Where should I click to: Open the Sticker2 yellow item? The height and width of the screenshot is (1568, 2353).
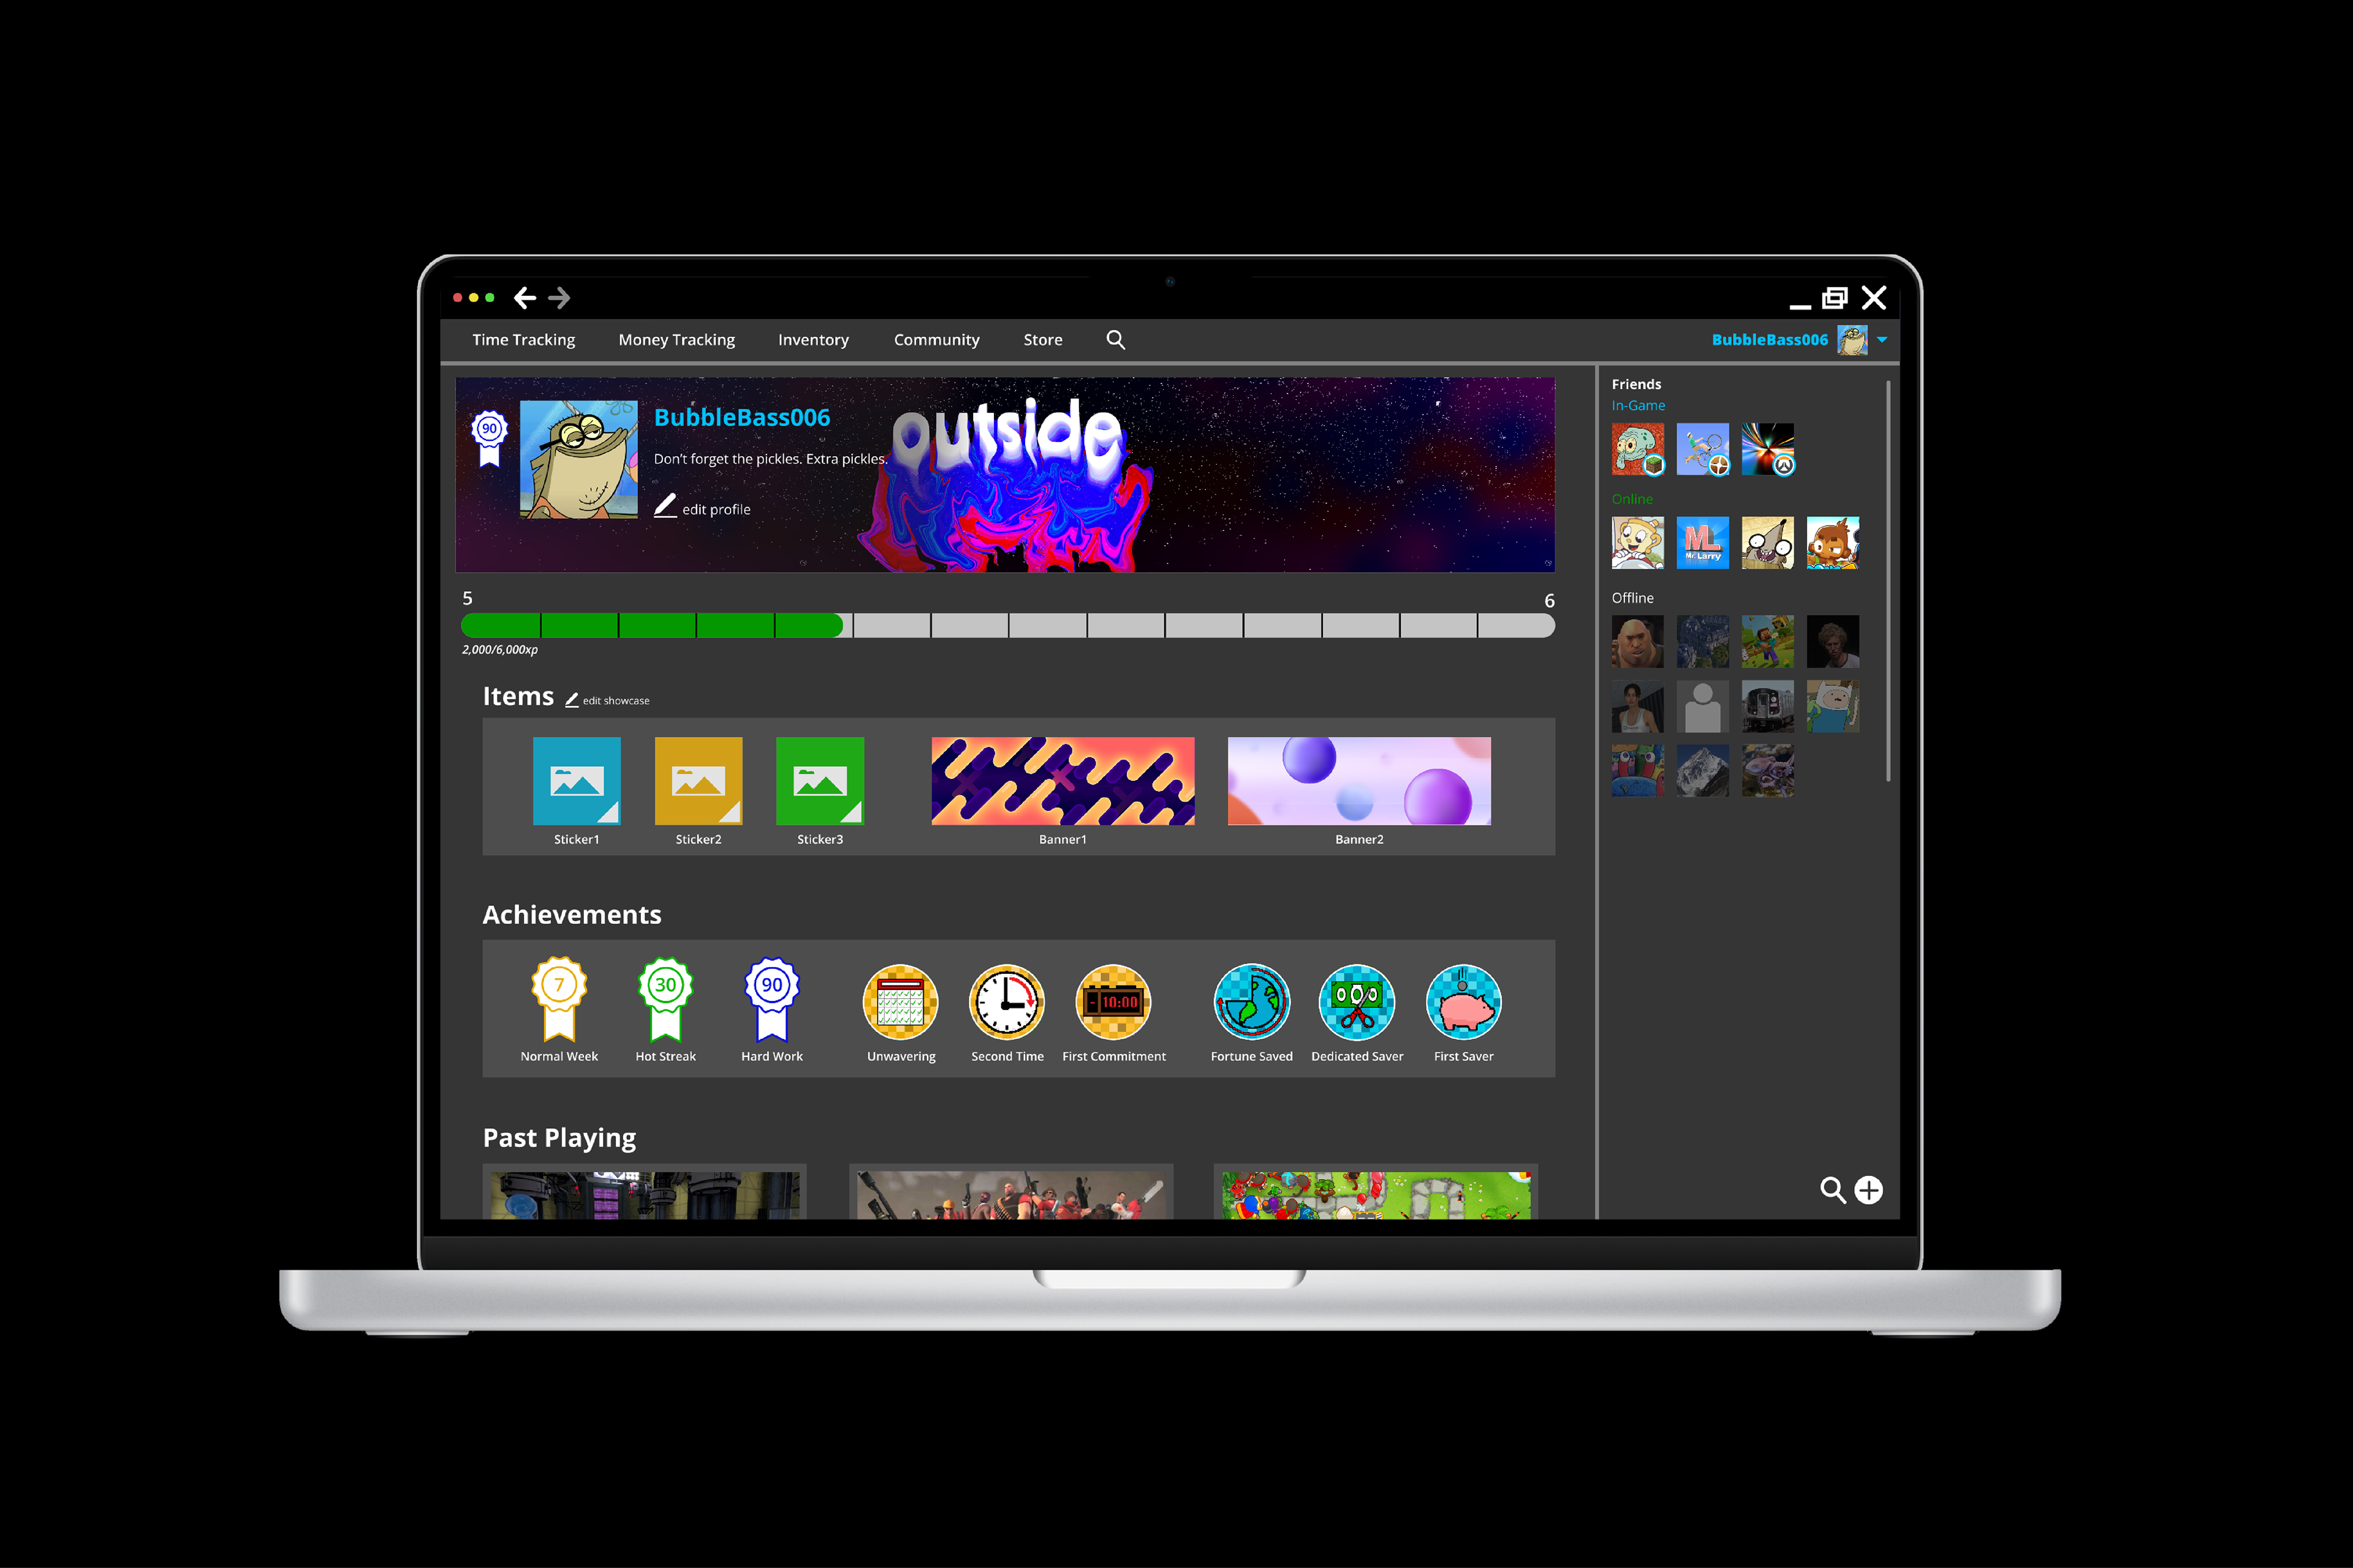click(x=699, y=781)
